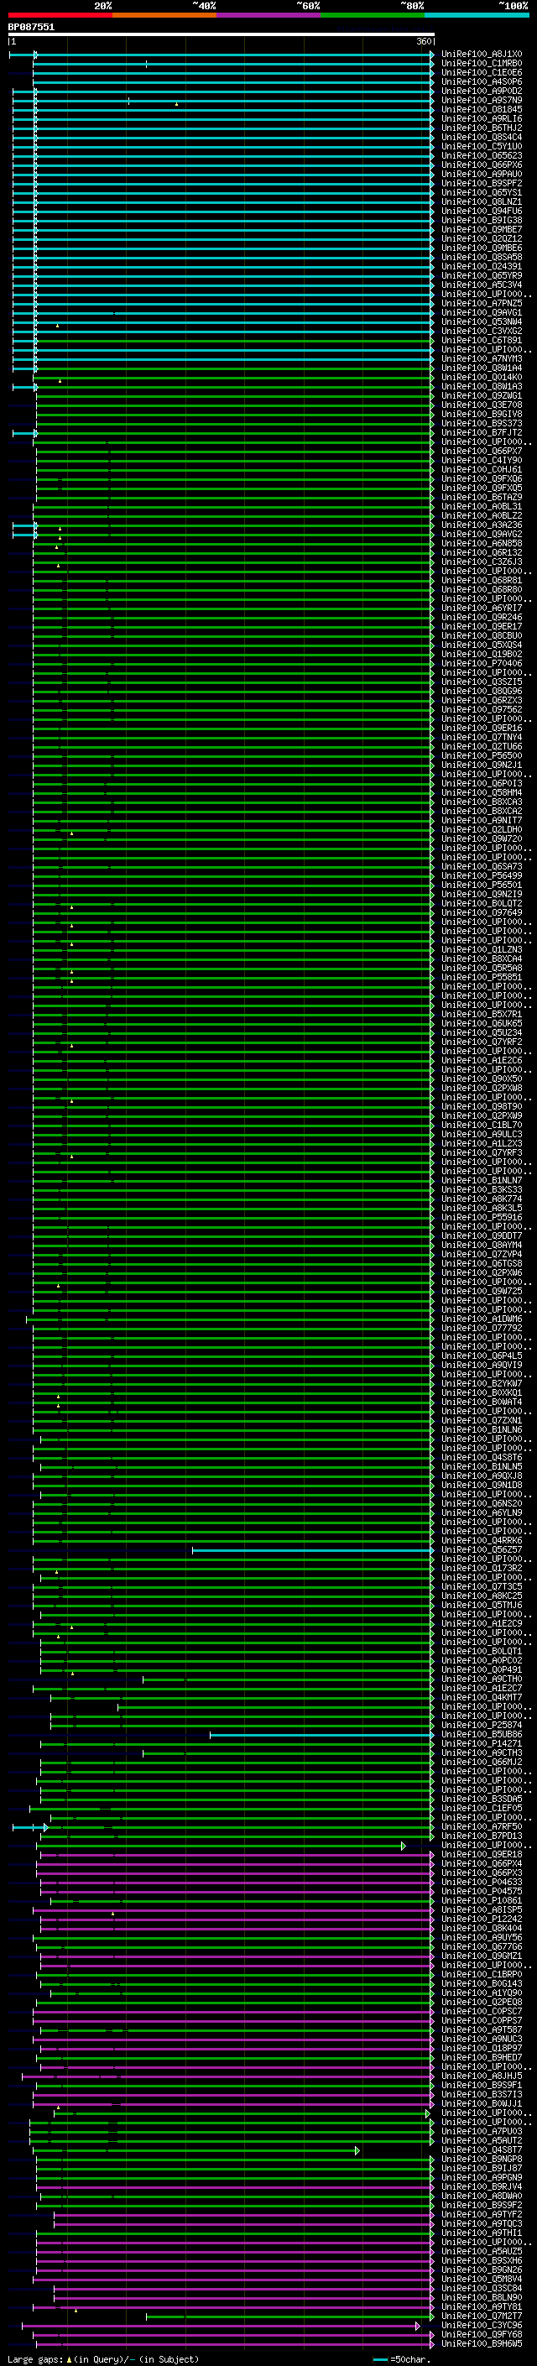Click the orange ~40% legend segment
The image size is (537, 2366).
point(164,16)
